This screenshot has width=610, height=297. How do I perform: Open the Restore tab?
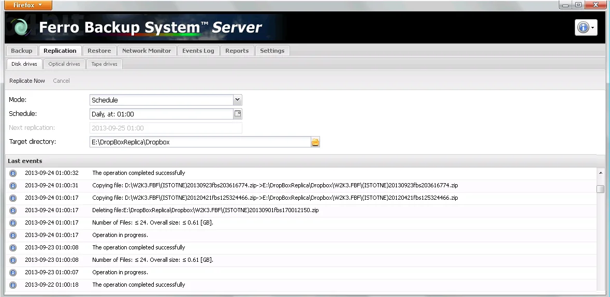[x=99, y=51]
